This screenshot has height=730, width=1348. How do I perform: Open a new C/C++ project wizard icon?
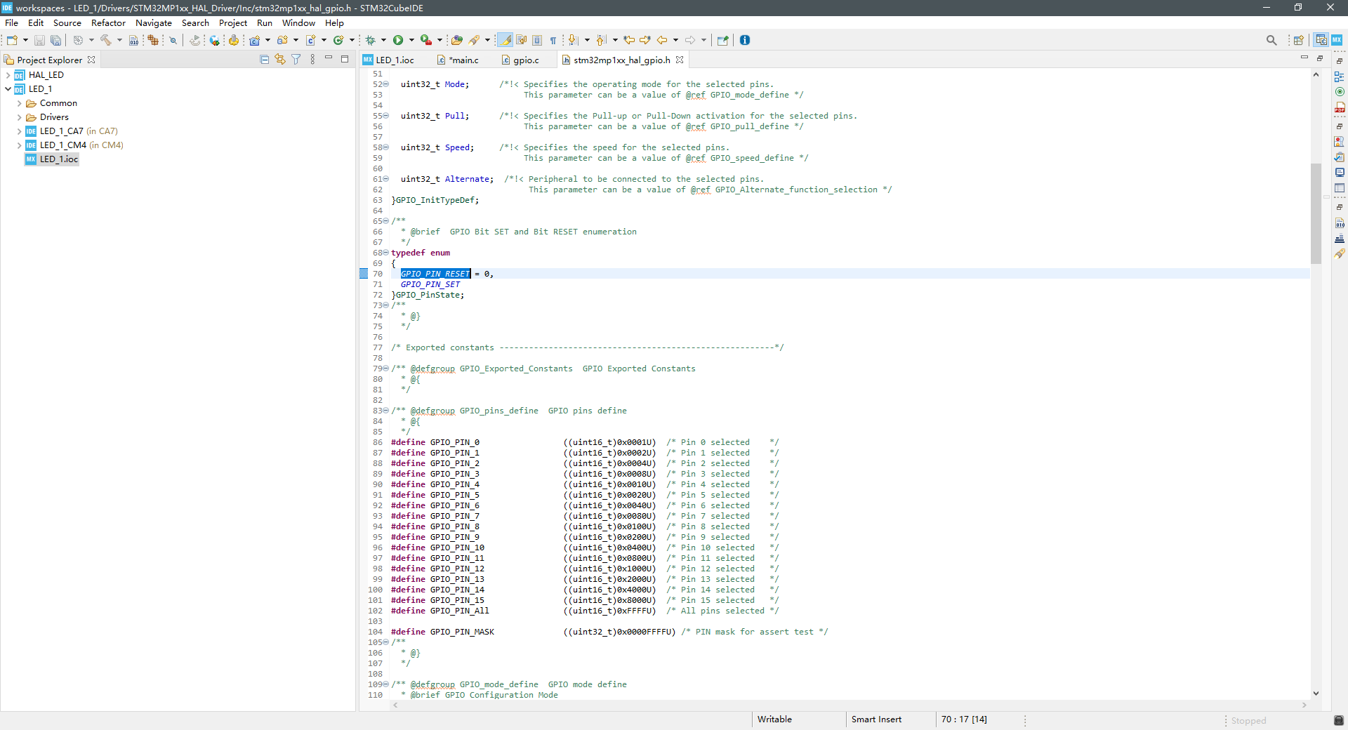255,40
